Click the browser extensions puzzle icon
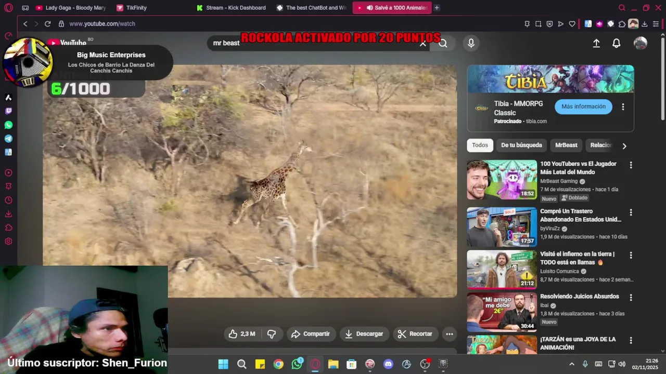The image size is (666, 374). click(x=622, y=24)
